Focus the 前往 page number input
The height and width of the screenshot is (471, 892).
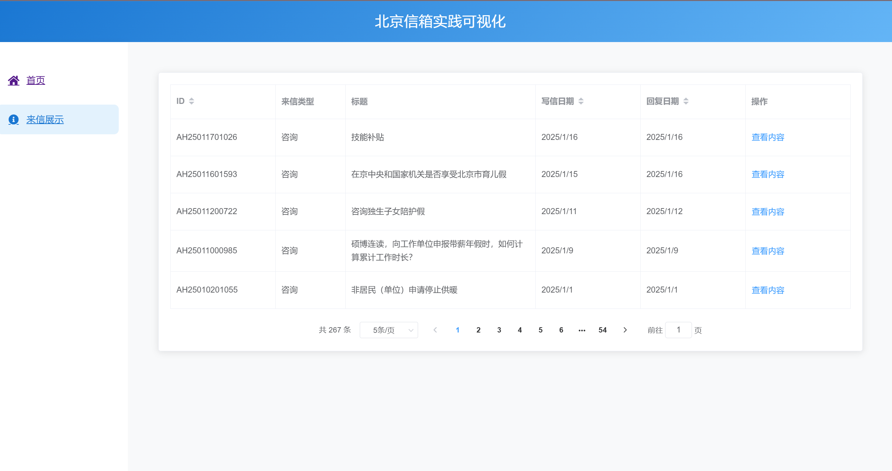click(x=678, y=330)
